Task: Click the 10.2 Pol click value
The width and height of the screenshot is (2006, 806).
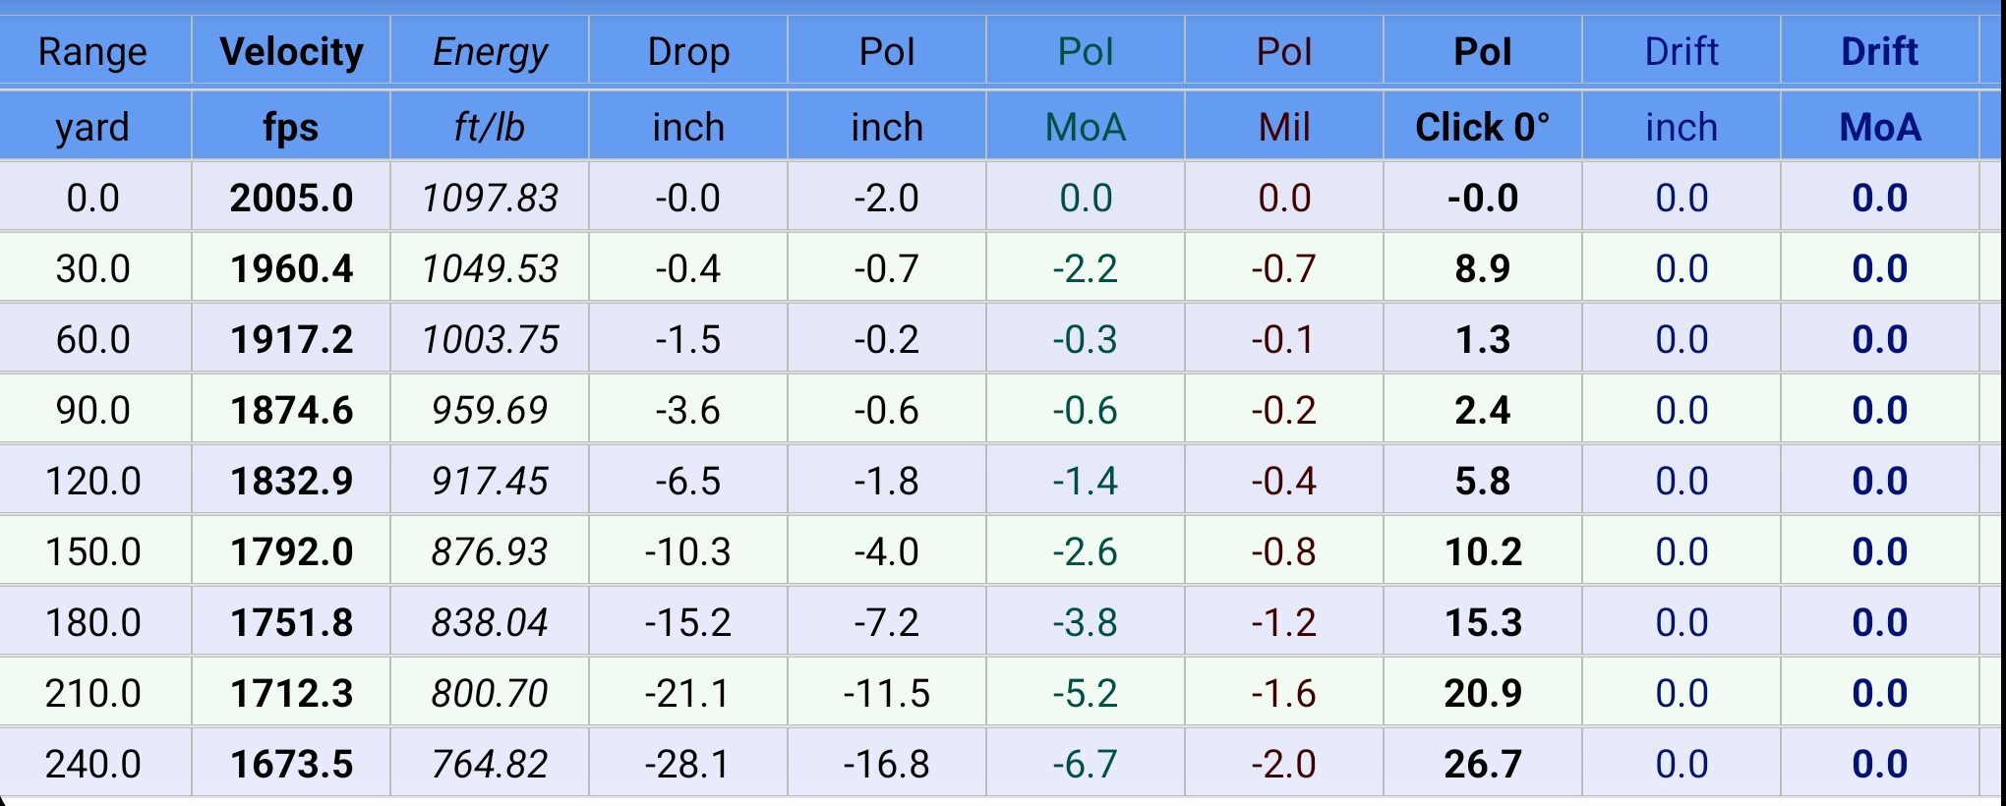Action: pyautogui.click(x=1483, y=551)
